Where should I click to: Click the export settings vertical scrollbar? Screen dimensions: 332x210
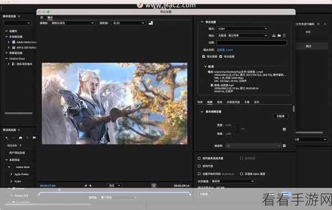tap(294, 109)
